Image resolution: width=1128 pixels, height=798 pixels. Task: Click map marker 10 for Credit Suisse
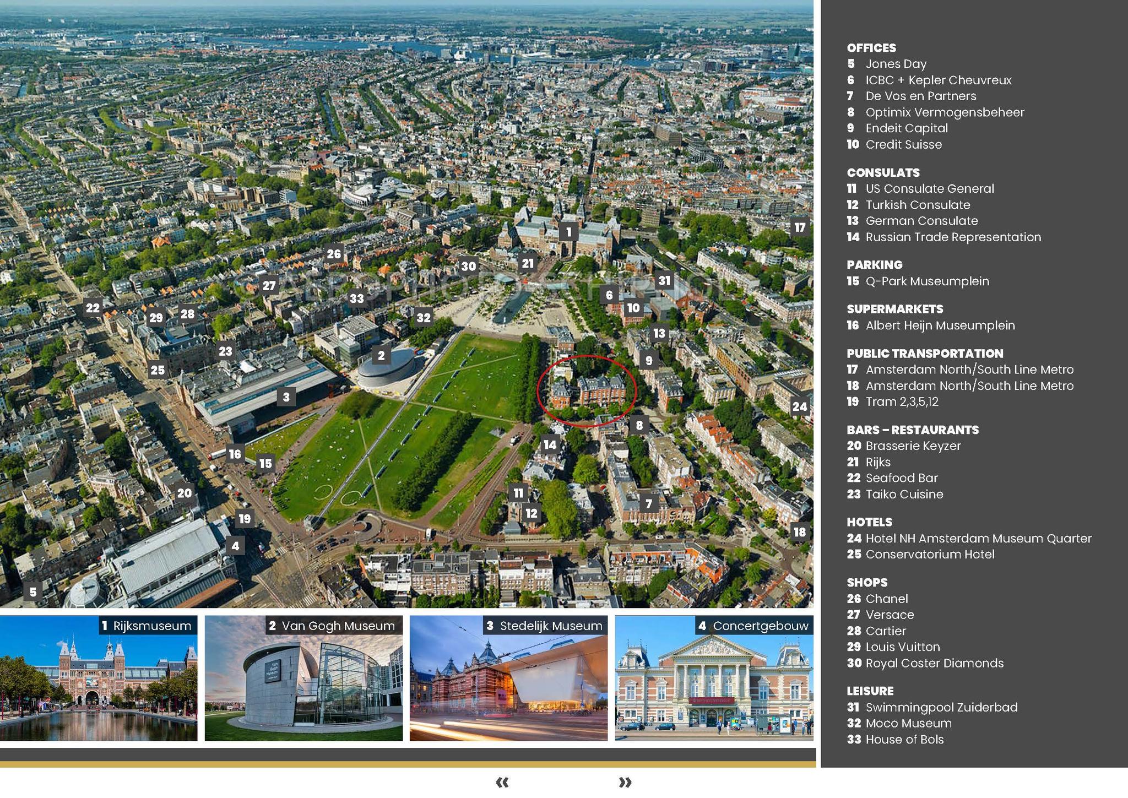[633, 308]
